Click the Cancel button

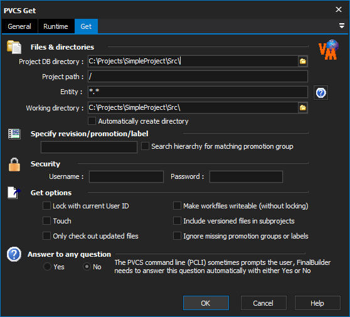(x=263, y=303)
